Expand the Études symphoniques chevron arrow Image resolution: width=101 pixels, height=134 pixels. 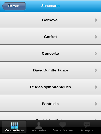(x=96, y=87)
